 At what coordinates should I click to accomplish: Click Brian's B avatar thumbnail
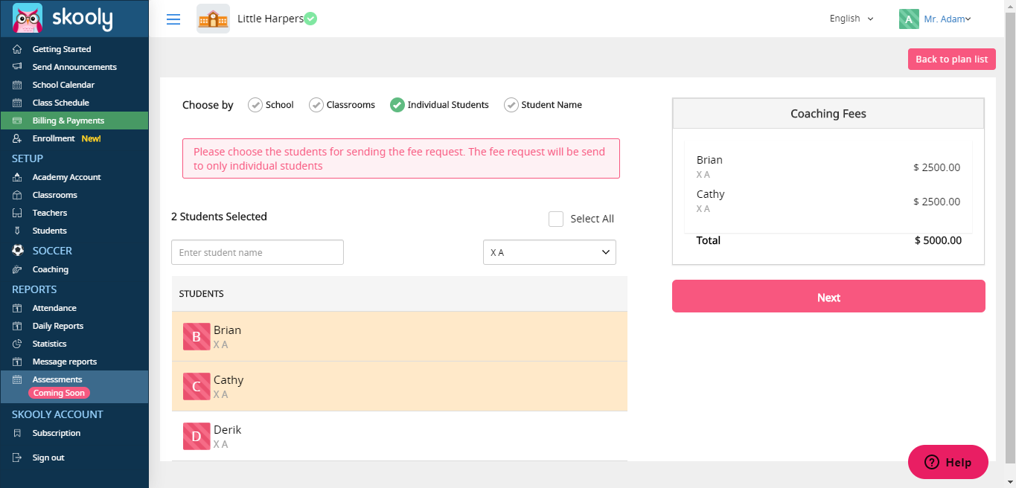coord(197,336)
